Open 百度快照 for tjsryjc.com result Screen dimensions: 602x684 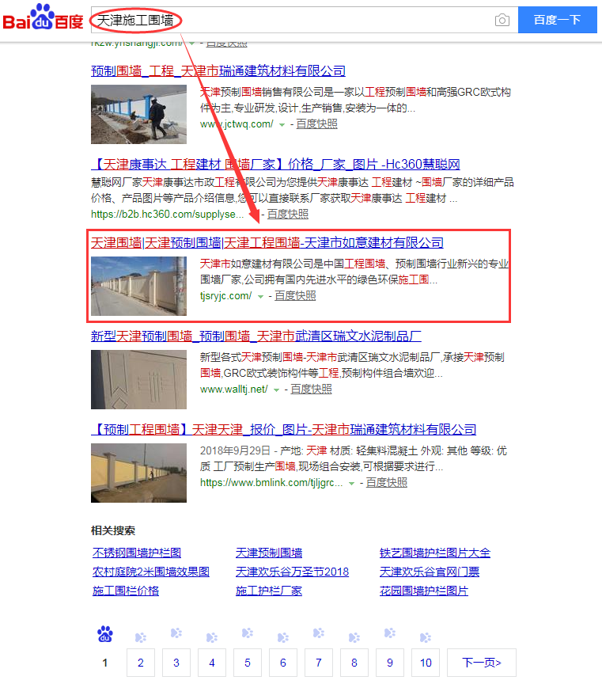[295, 296]
